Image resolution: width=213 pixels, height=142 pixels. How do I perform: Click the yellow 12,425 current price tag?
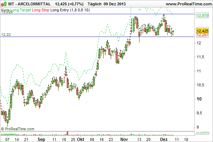point(202,31)
